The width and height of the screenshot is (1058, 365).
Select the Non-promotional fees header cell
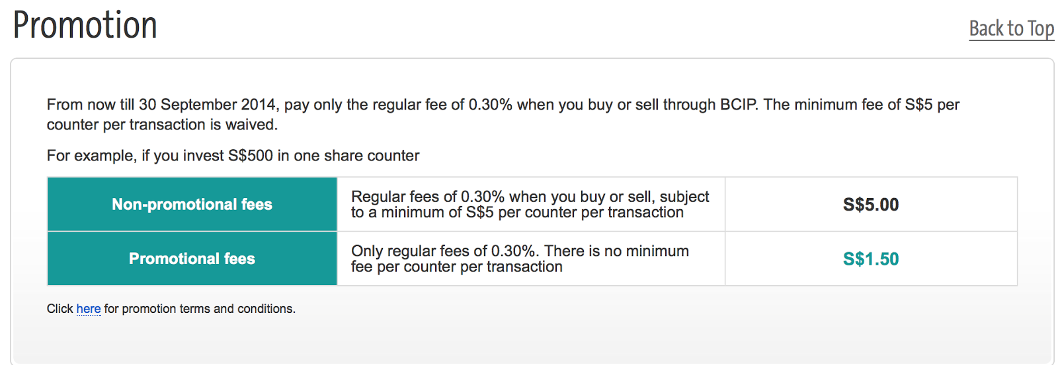pos(192,205)
